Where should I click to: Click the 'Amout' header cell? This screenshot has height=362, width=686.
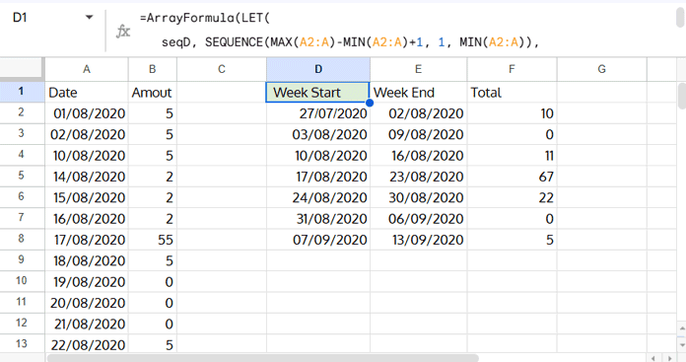click(152, 93)
